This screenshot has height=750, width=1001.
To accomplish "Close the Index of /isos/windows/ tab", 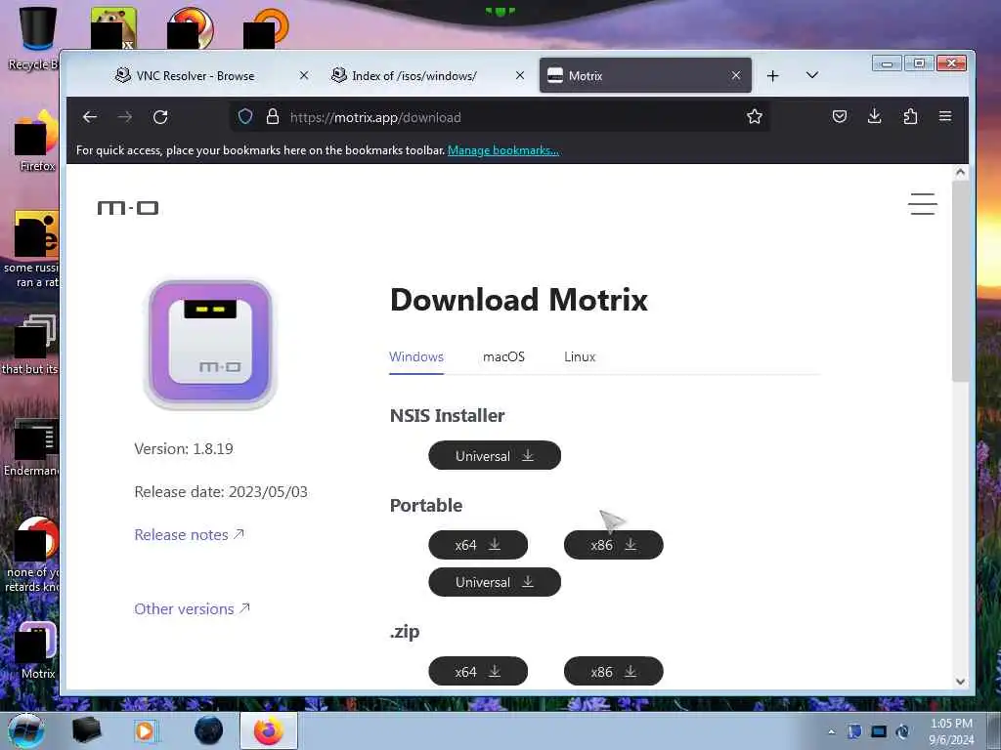I will click(520, 75).
